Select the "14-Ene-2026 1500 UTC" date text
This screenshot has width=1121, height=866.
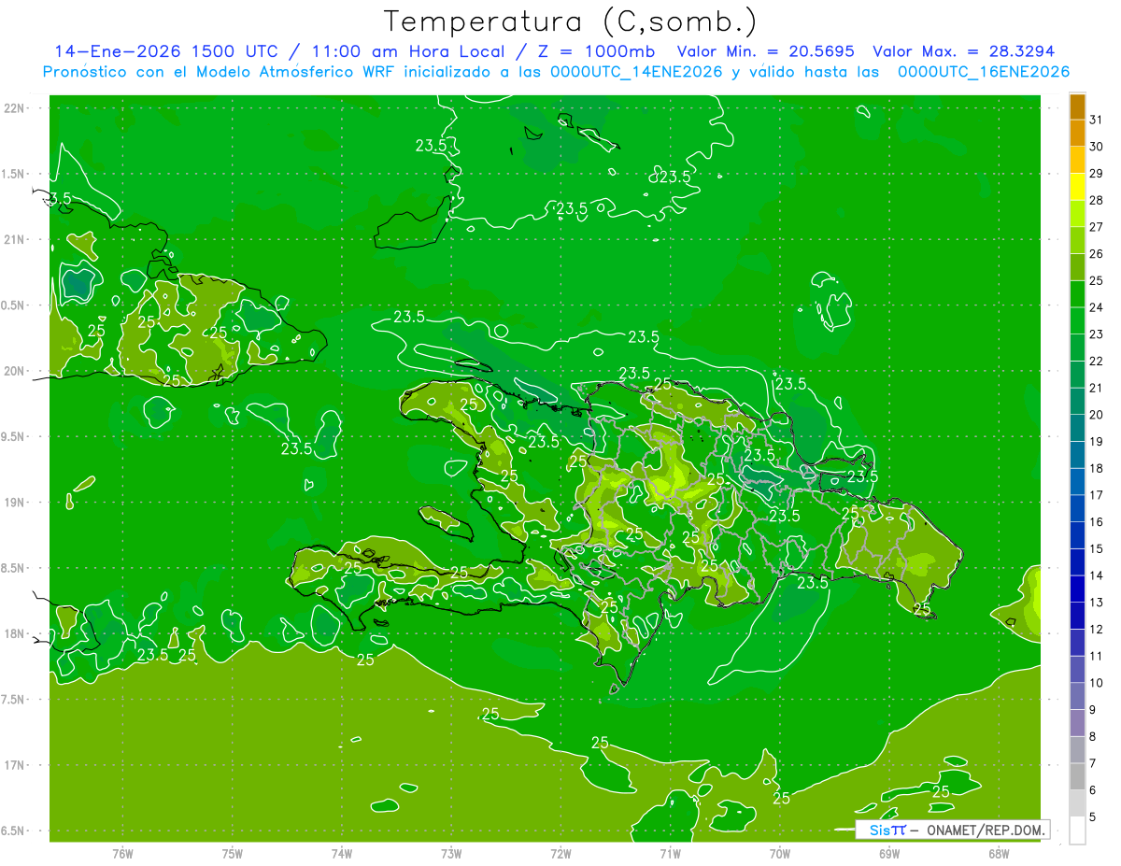[165, 51]
